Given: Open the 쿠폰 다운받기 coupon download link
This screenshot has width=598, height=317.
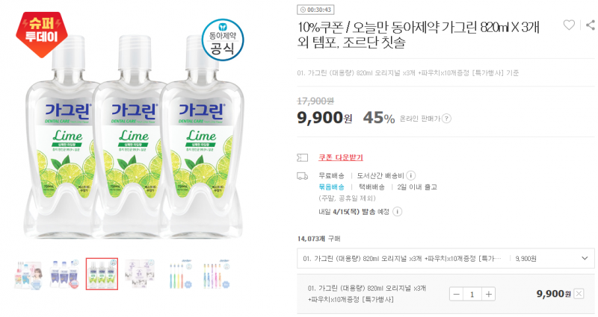Looking at the screenshot, I should pos(341,157).
